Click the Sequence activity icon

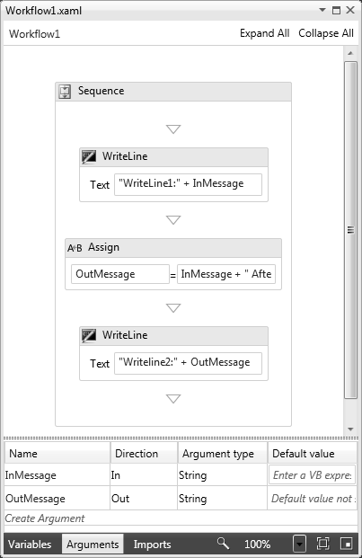pos(65,92)
